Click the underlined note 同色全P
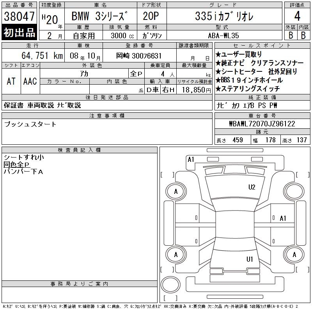Viewport: 312px width, 312px height. (x=17, y=165)
